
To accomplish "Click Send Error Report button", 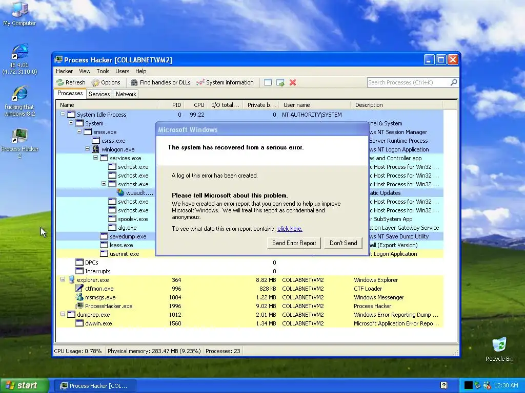I will coord(294,243).
